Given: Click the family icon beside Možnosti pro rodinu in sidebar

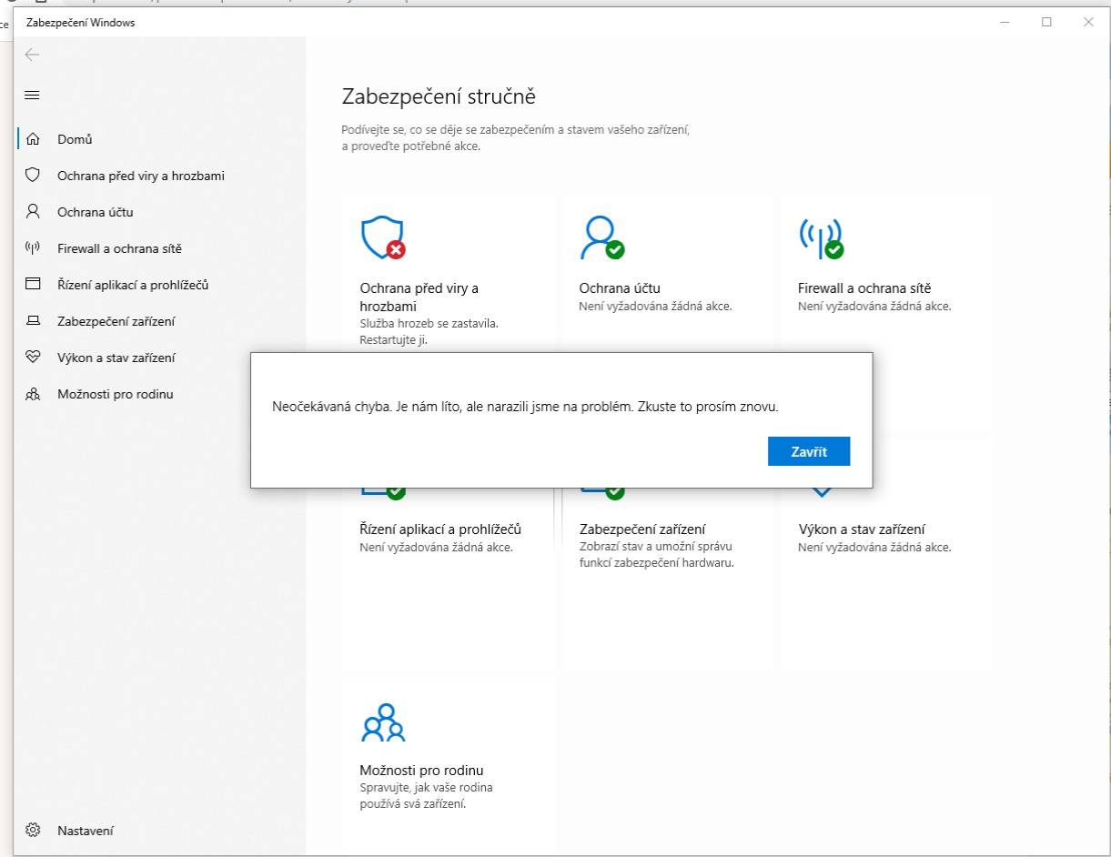Looking at the screenshot, I should (34, 394).
